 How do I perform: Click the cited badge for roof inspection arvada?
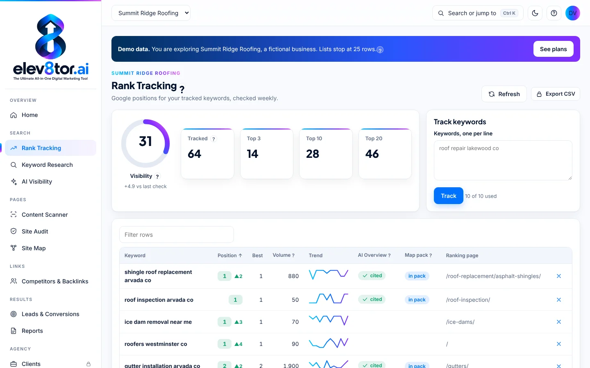pos(372,299)
